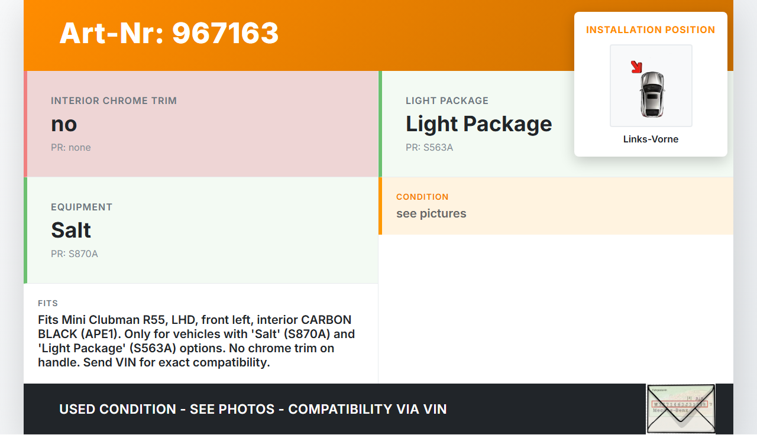Click the INTERIOR CHROME TRIM label

114,100
